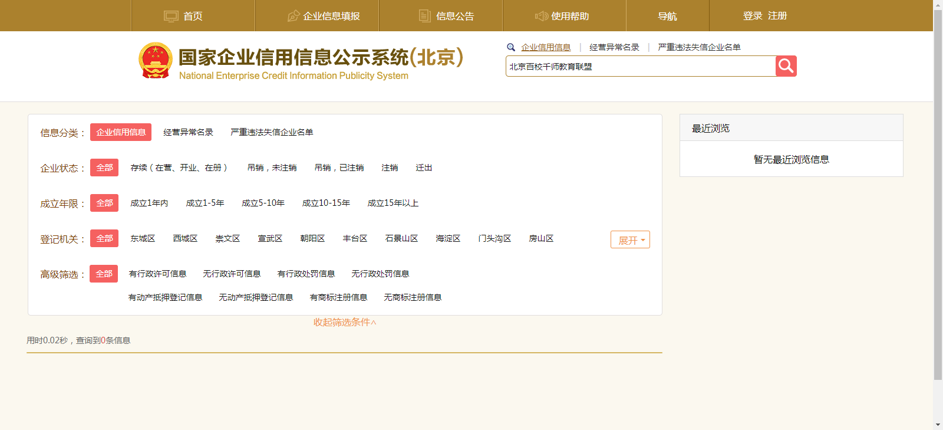
Task: Filter by 成立10-15年
Action: coord(326,203)
